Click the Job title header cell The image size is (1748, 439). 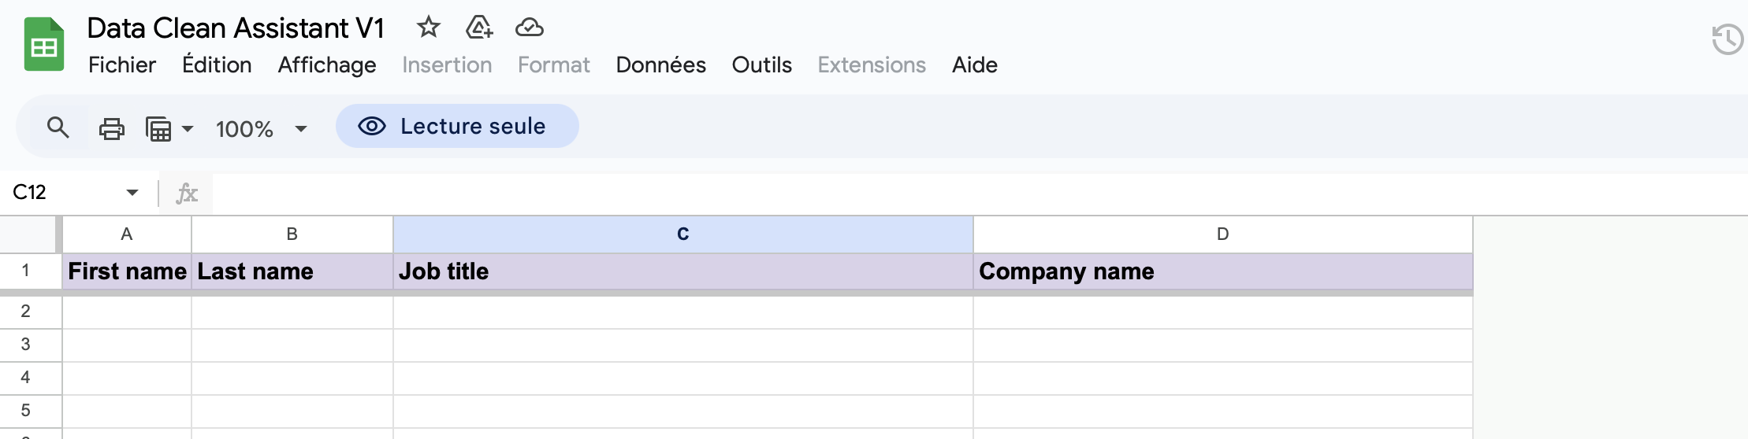coord(683,271)
